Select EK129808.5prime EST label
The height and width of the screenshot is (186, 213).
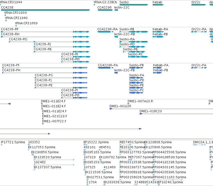[158, 142]
